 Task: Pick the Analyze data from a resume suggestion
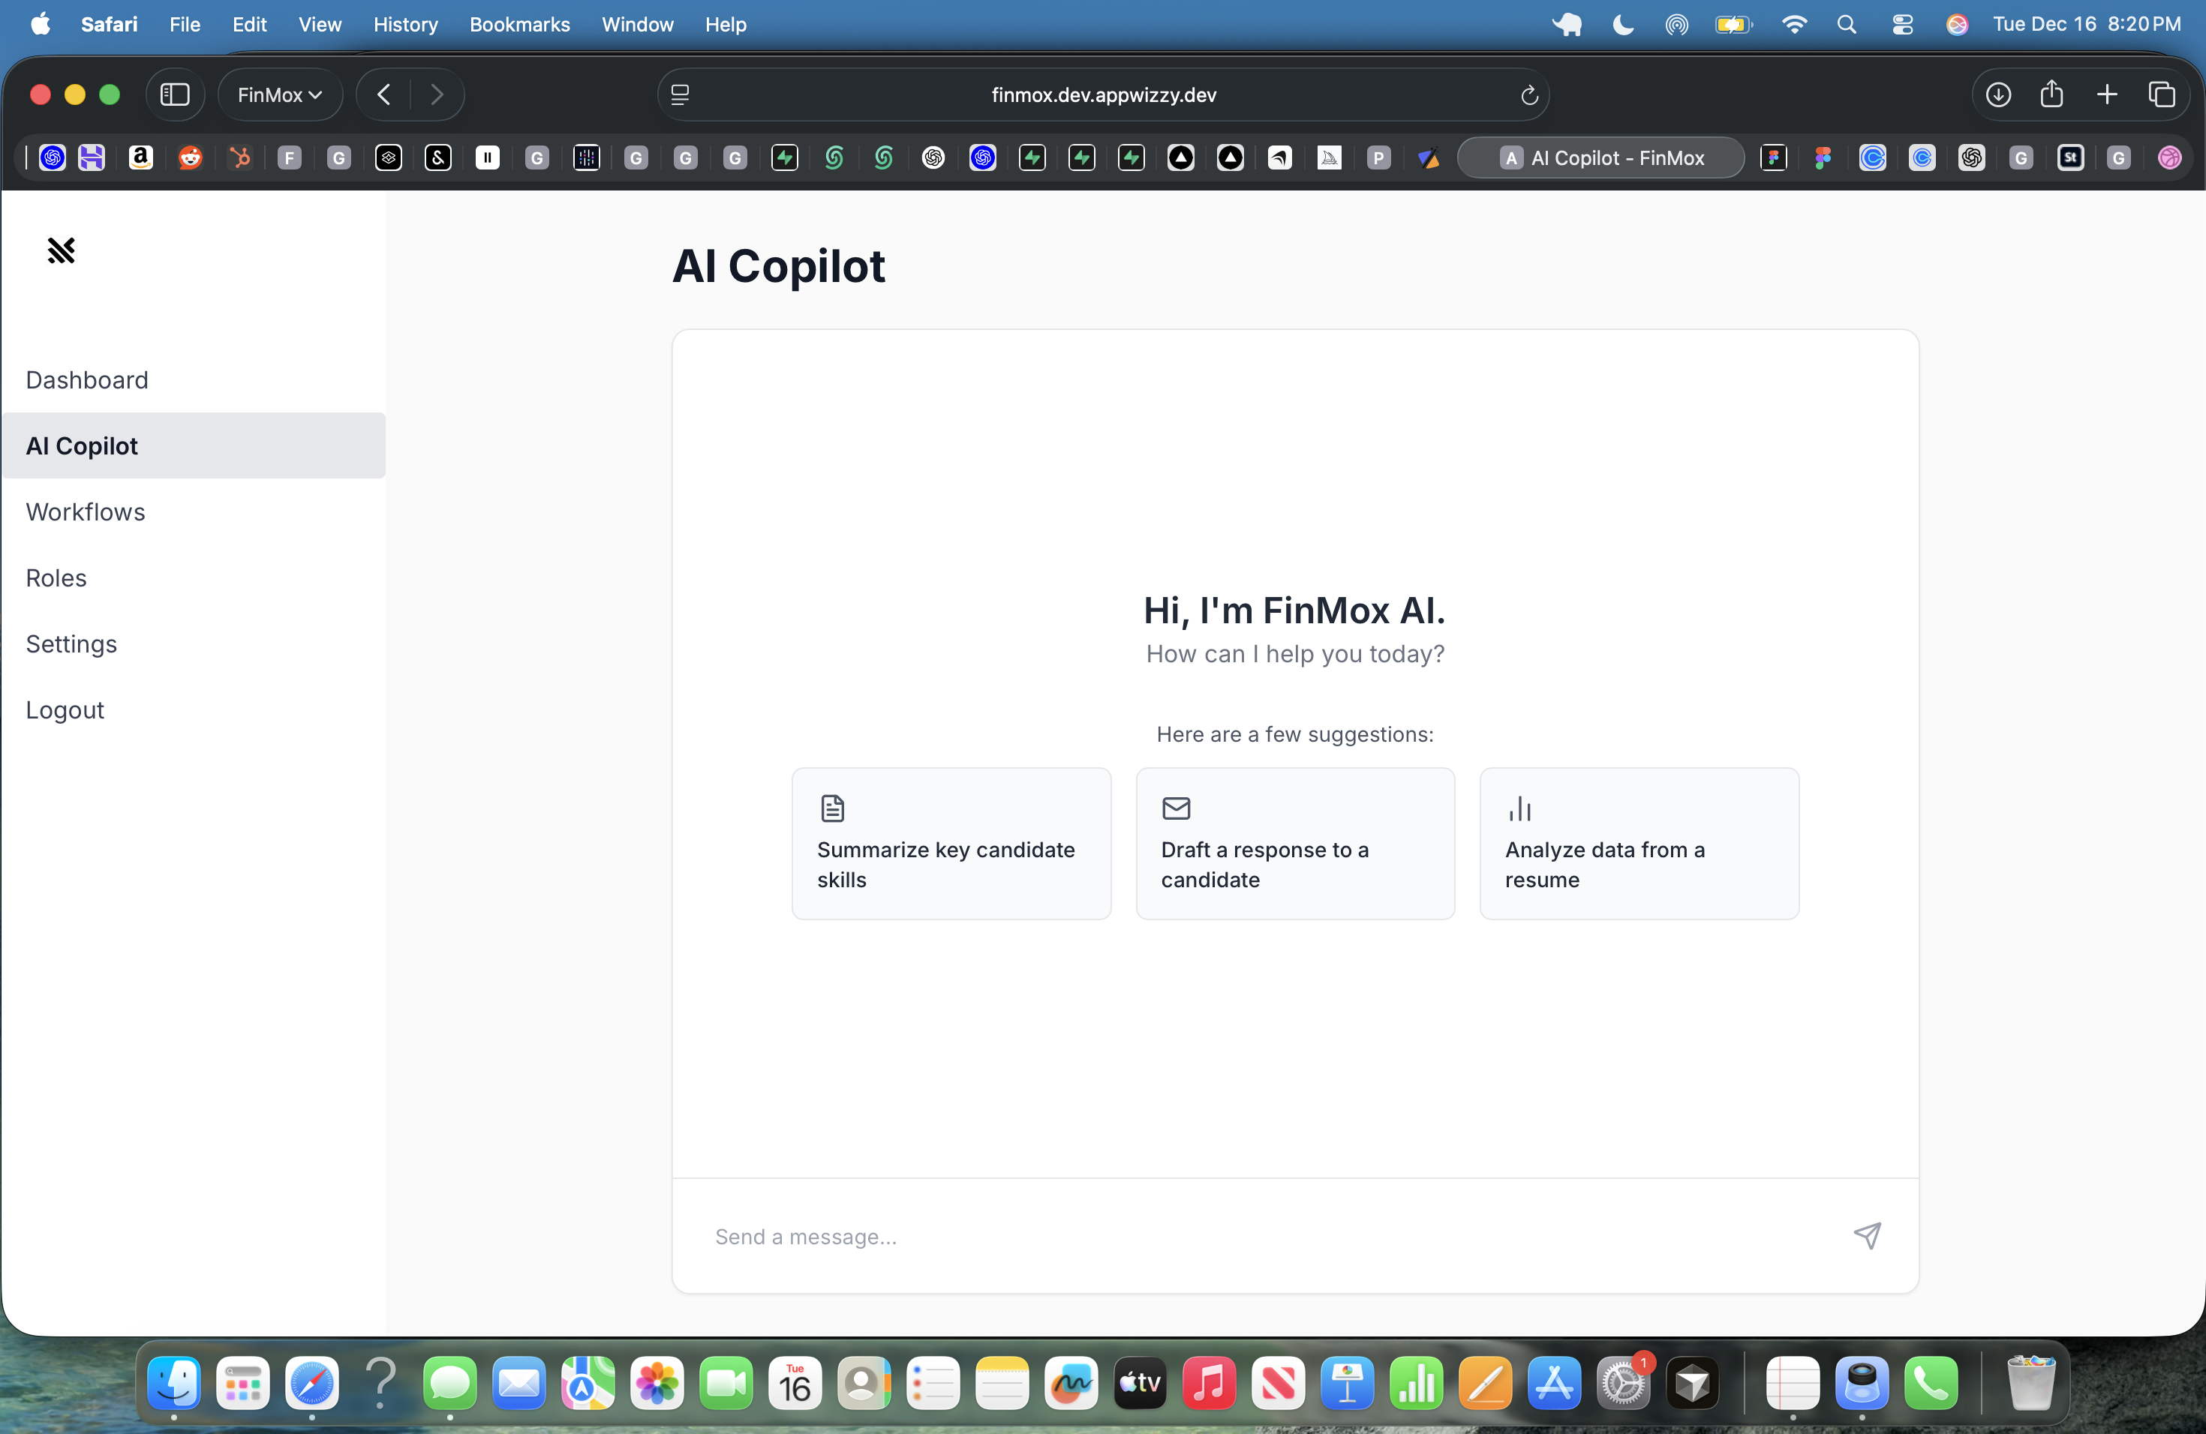click(x=1639, y=843)
